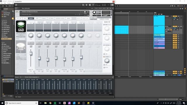Image resolution: width=187 pixels, height=105 pixels.
Task: Open Spotify from Windows taskbar
Action: click(55, 103)
